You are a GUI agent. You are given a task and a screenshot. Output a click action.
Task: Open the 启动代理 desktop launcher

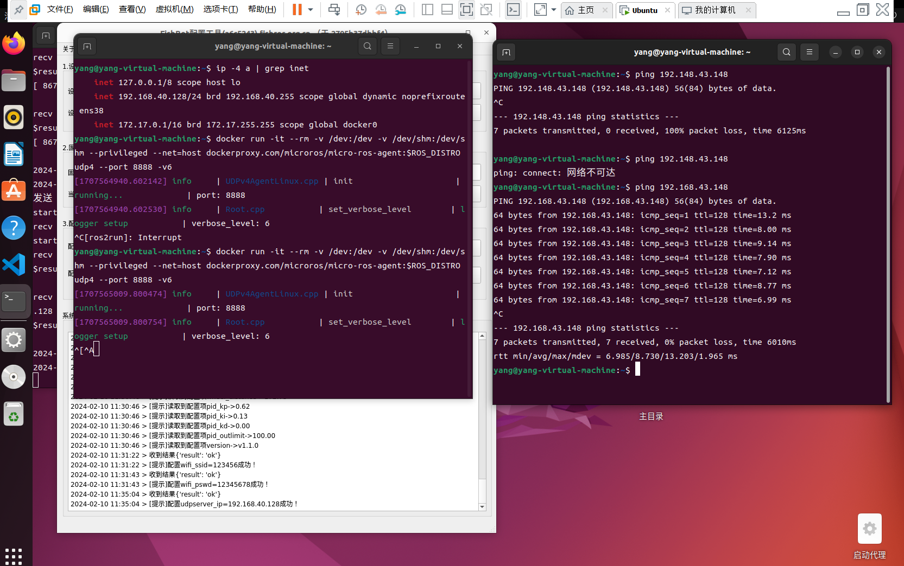pos(870,536)
